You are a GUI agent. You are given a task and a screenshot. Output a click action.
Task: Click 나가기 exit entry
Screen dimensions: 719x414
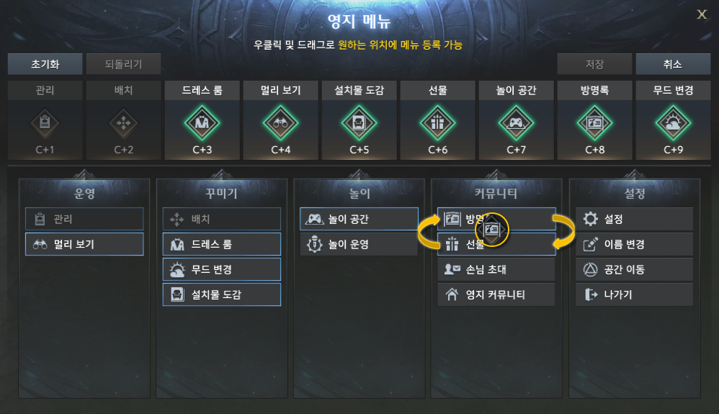[635, 294]
